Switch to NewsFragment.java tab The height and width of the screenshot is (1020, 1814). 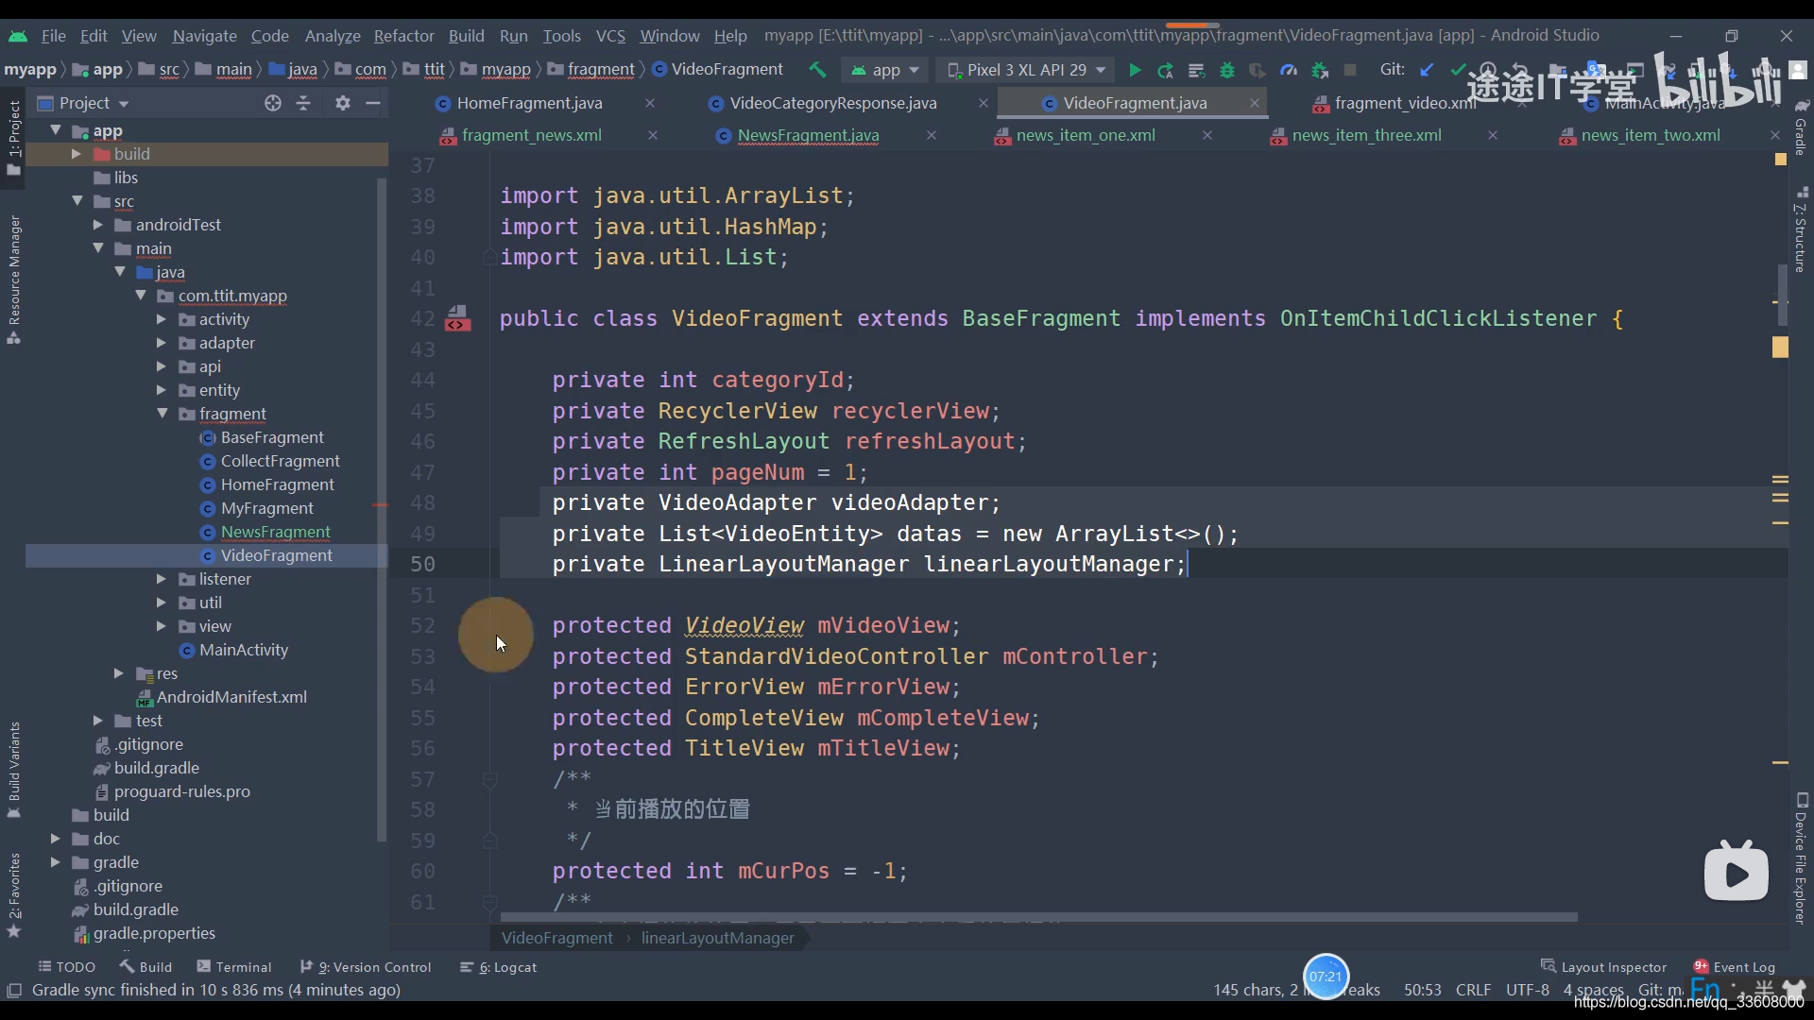point(808,135)
